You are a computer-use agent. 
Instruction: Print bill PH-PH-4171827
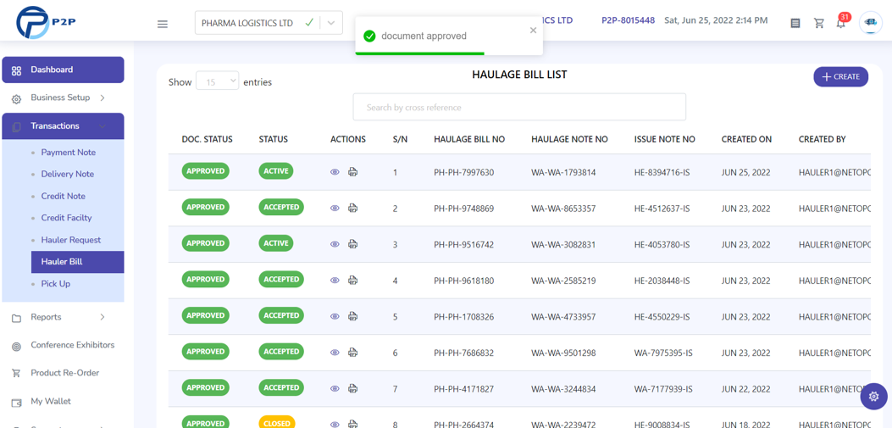click(352, 388)
